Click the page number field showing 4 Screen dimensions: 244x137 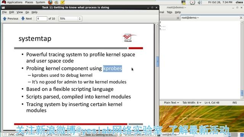42,19
